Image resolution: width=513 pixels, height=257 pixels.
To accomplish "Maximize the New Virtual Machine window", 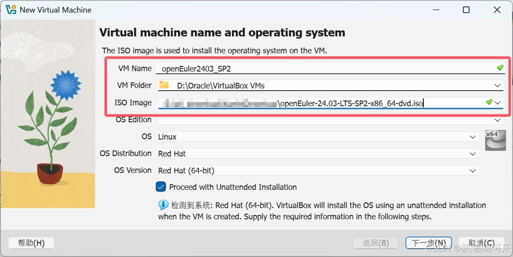I will coord(466,10).
